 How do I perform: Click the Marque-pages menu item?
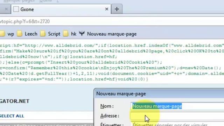(x=19, y=1)
